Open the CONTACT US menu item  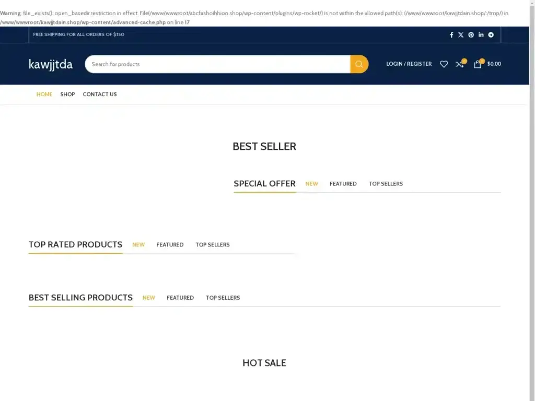(100, 94)
